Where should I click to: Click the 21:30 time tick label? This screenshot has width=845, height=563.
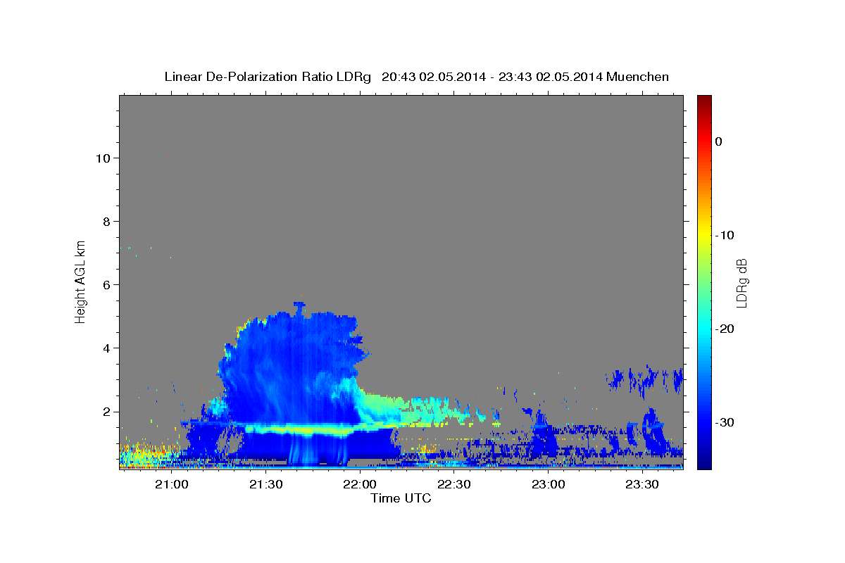(265, 484)
